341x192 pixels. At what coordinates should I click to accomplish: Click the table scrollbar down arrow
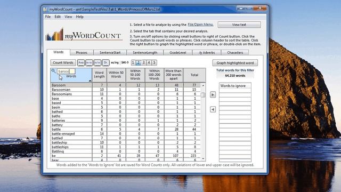click(x=203, y=159)
